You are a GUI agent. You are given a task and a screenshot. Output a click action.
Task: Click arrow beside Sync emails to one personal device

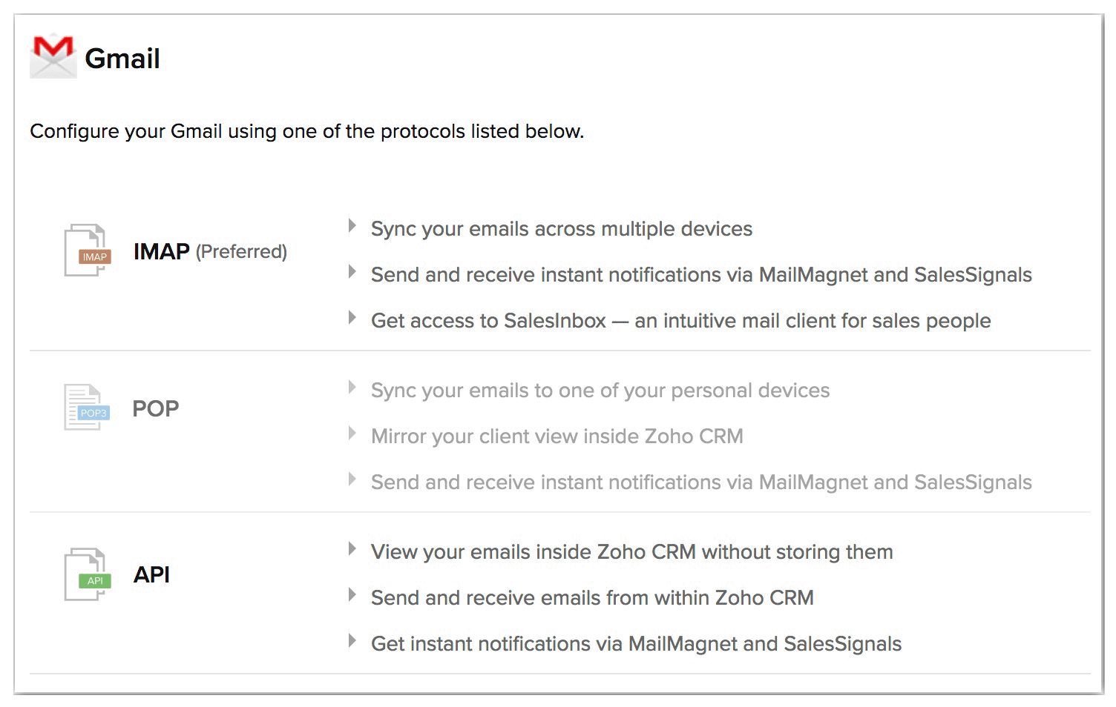click(352, 388)
